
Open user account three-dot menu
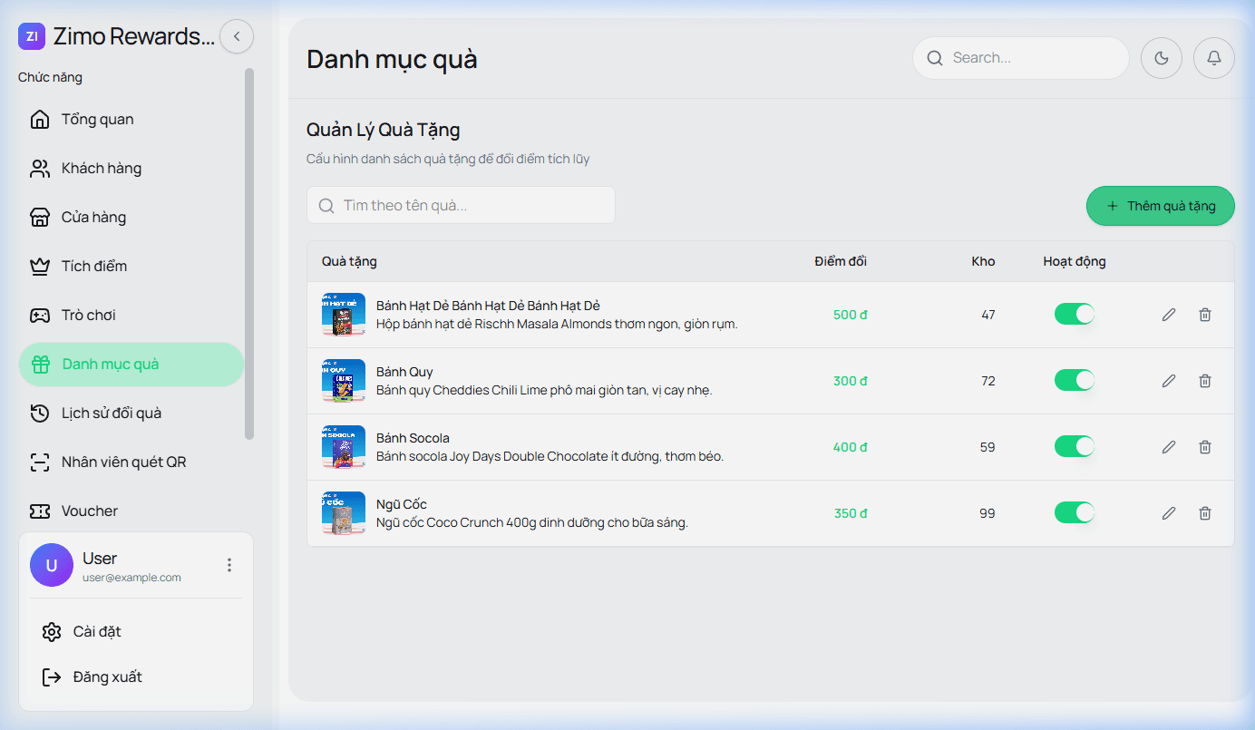[x=229, y=565]
